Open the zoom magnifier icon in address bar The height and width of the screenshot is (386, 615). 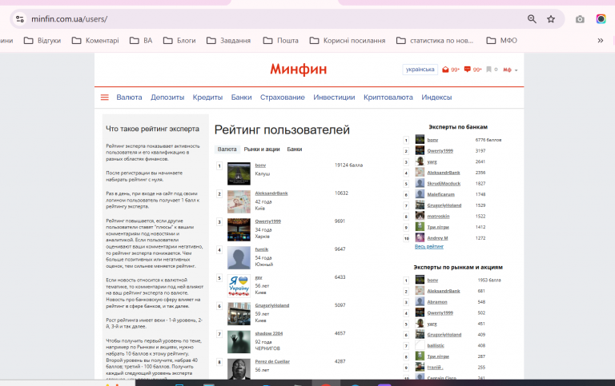(x=532, y=19)
